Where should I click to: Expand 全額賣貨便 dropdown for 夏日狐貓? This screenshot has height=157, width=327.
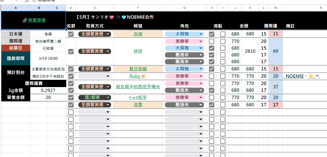[95, 69]
